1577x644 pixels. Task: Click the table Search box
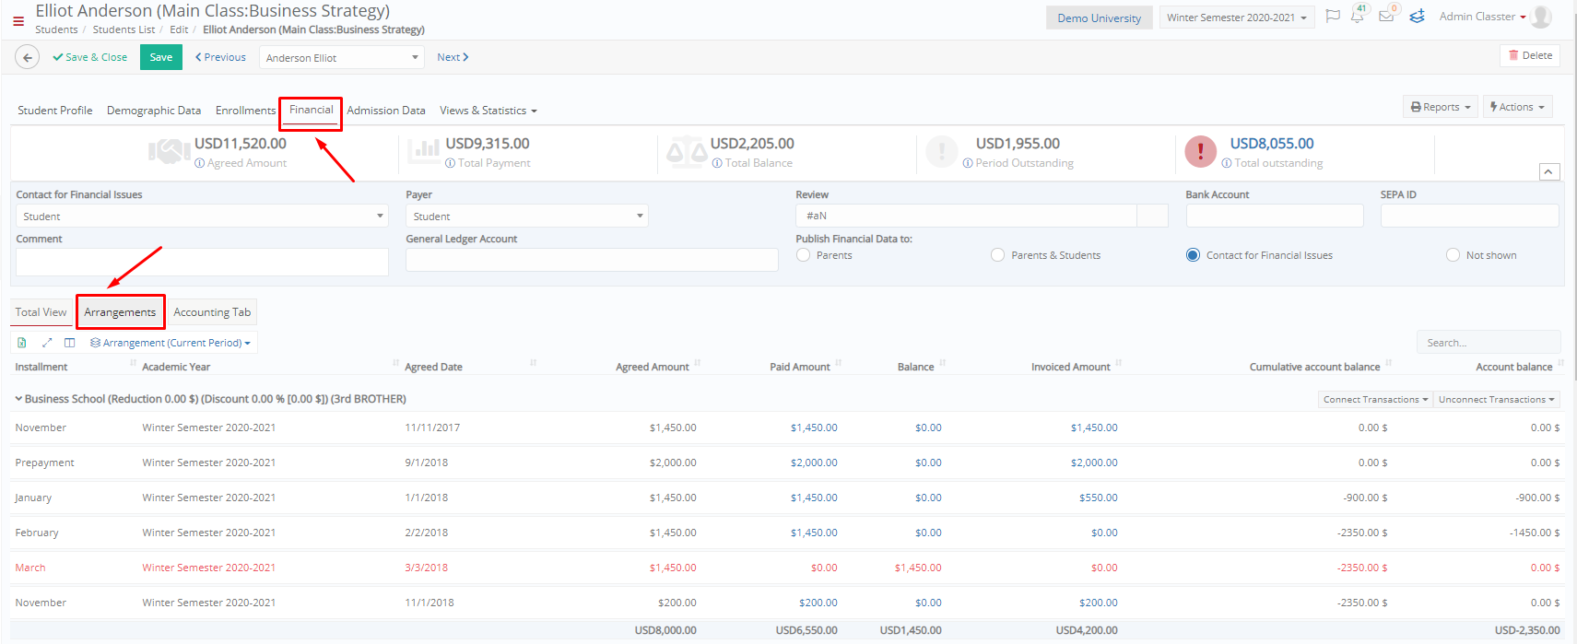point(1489,342)
